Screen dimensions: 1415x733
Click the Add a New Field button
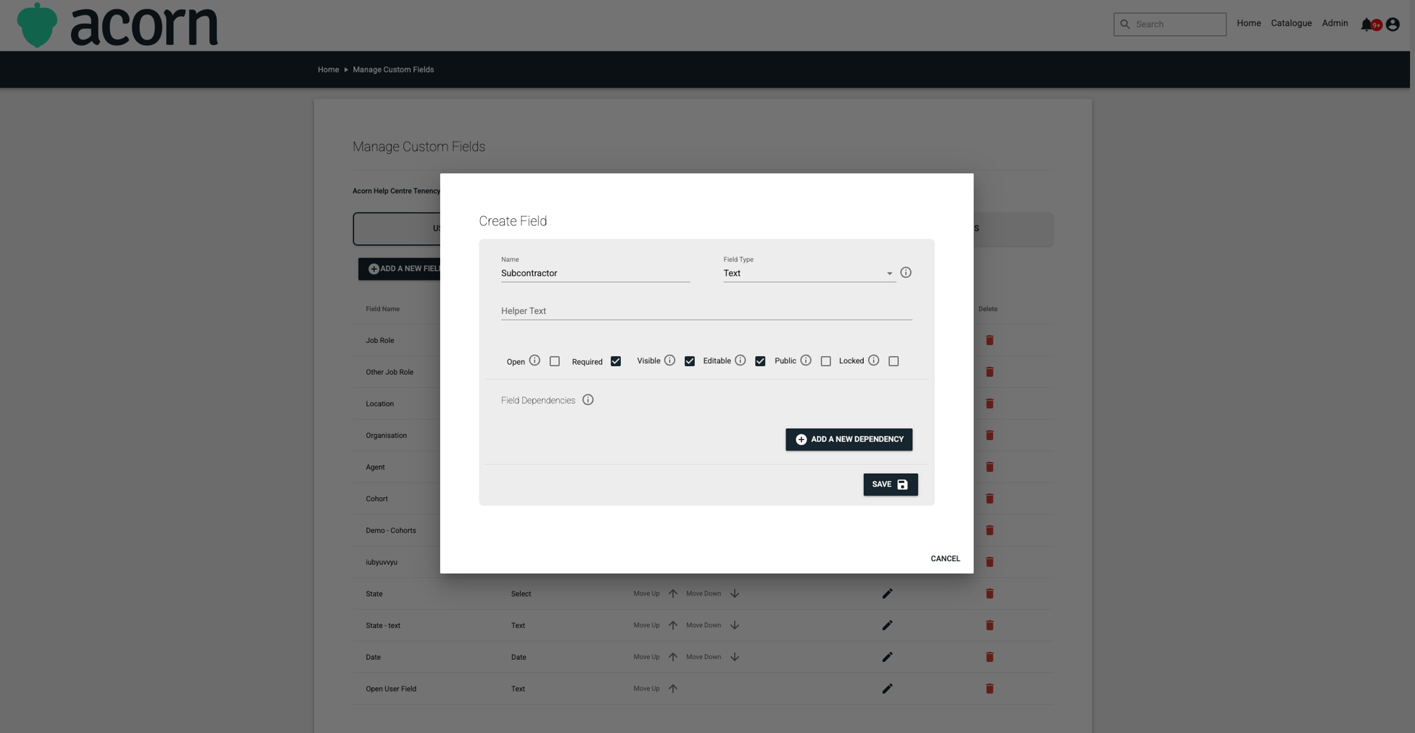coord(400,269)
